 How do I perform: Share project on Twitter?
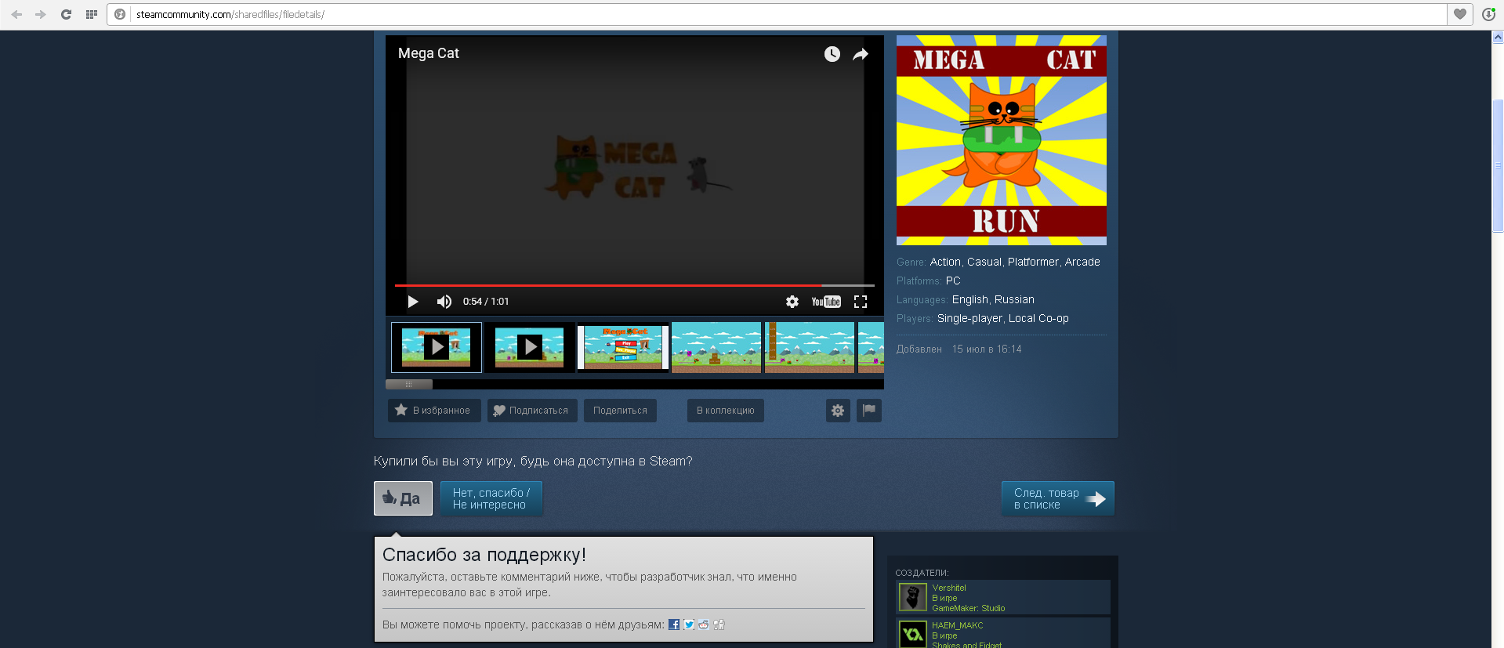[689, 624]
